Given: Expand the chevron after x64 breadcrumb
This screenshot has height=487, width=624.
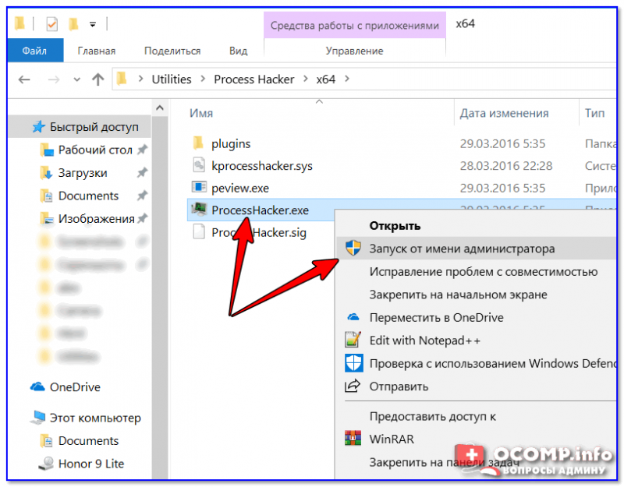Looking at the screenshot, I should pyautogui.click(x=347, y=79).
